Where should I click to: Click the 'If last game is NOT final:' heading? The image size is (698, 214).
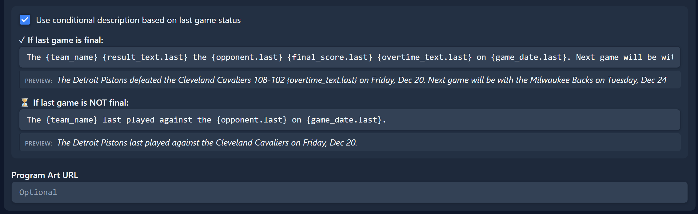pos(81,103)
